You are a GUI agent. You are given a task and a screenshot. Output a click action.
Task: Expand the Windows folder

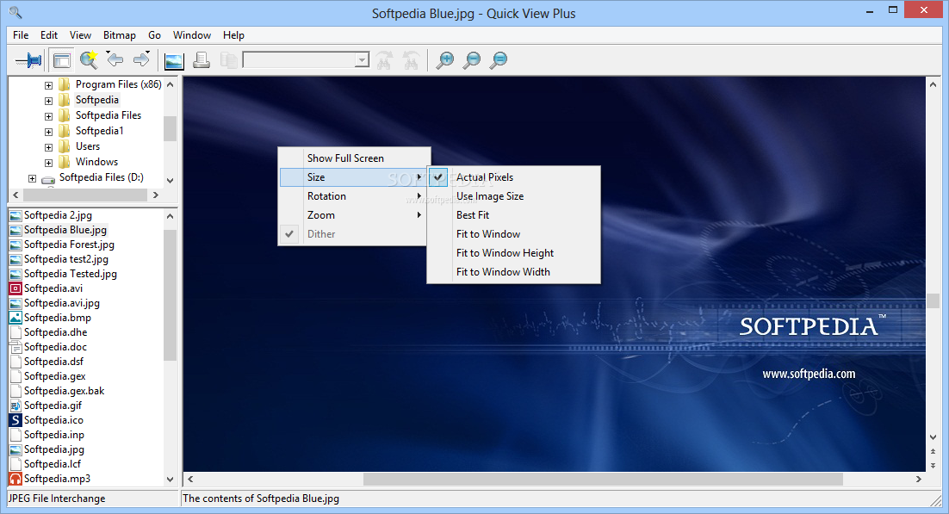pyautogui.click(x=48, y=163)
